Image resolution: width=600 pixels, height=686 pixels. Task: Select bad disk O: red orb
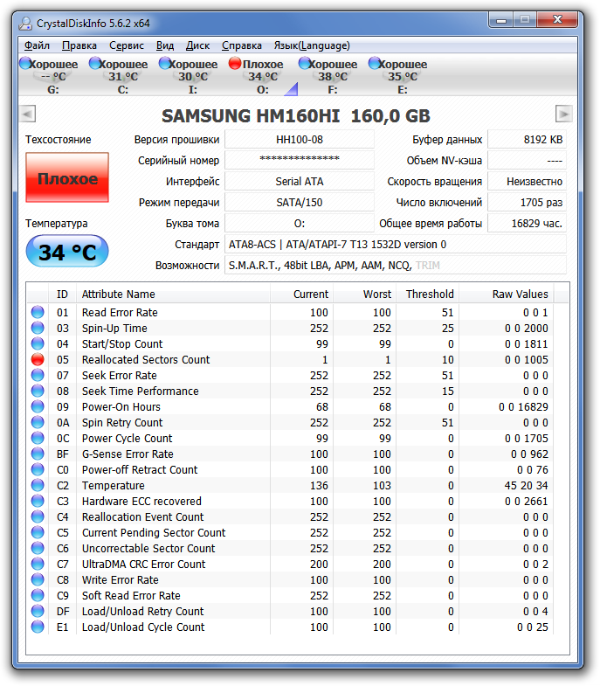click(235, 64)
